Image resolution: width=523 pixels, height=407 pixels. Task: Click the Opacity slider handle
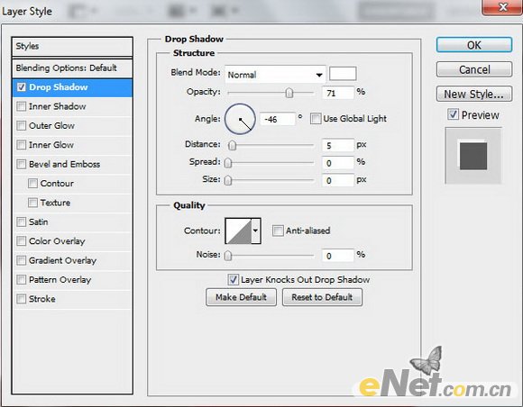click(289, 93)
